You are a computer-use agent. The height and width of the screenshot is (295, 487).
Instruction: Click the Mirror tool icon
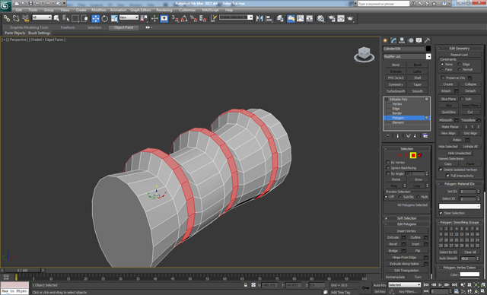click(259, 18)
